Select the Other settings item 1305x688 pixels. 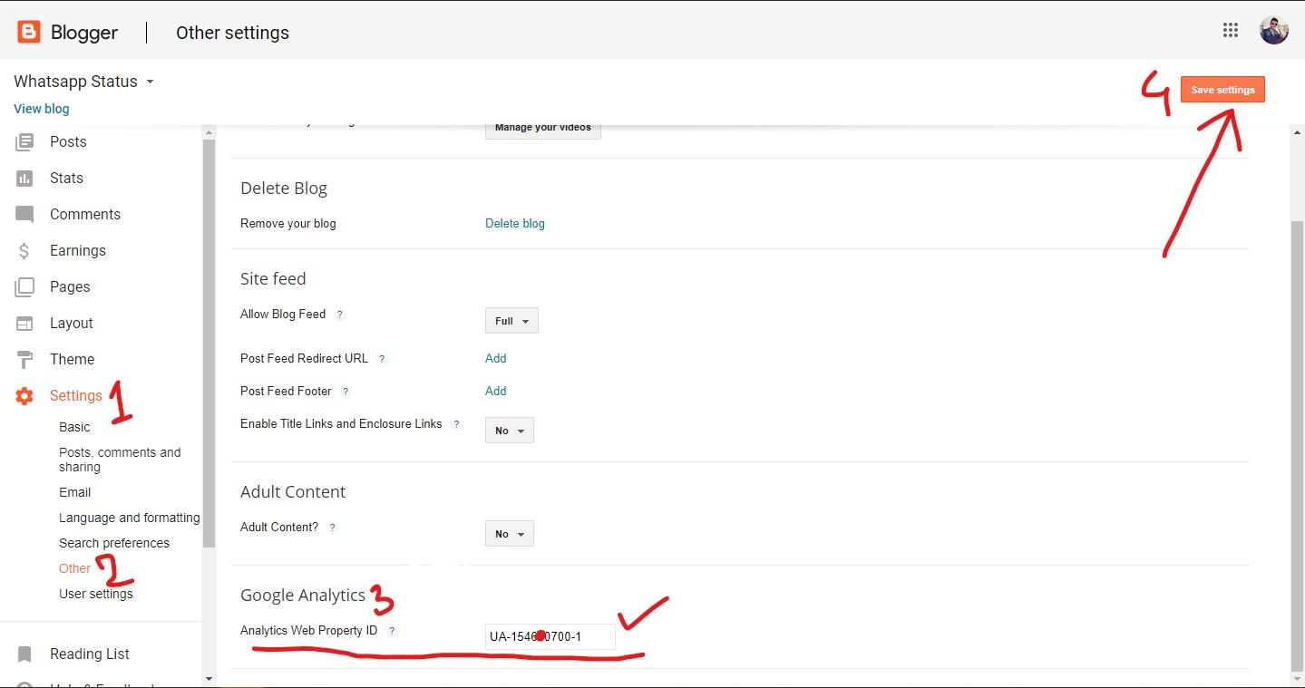coord(75,568)
